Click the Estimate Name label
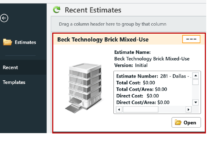 [x=132, y=52]
